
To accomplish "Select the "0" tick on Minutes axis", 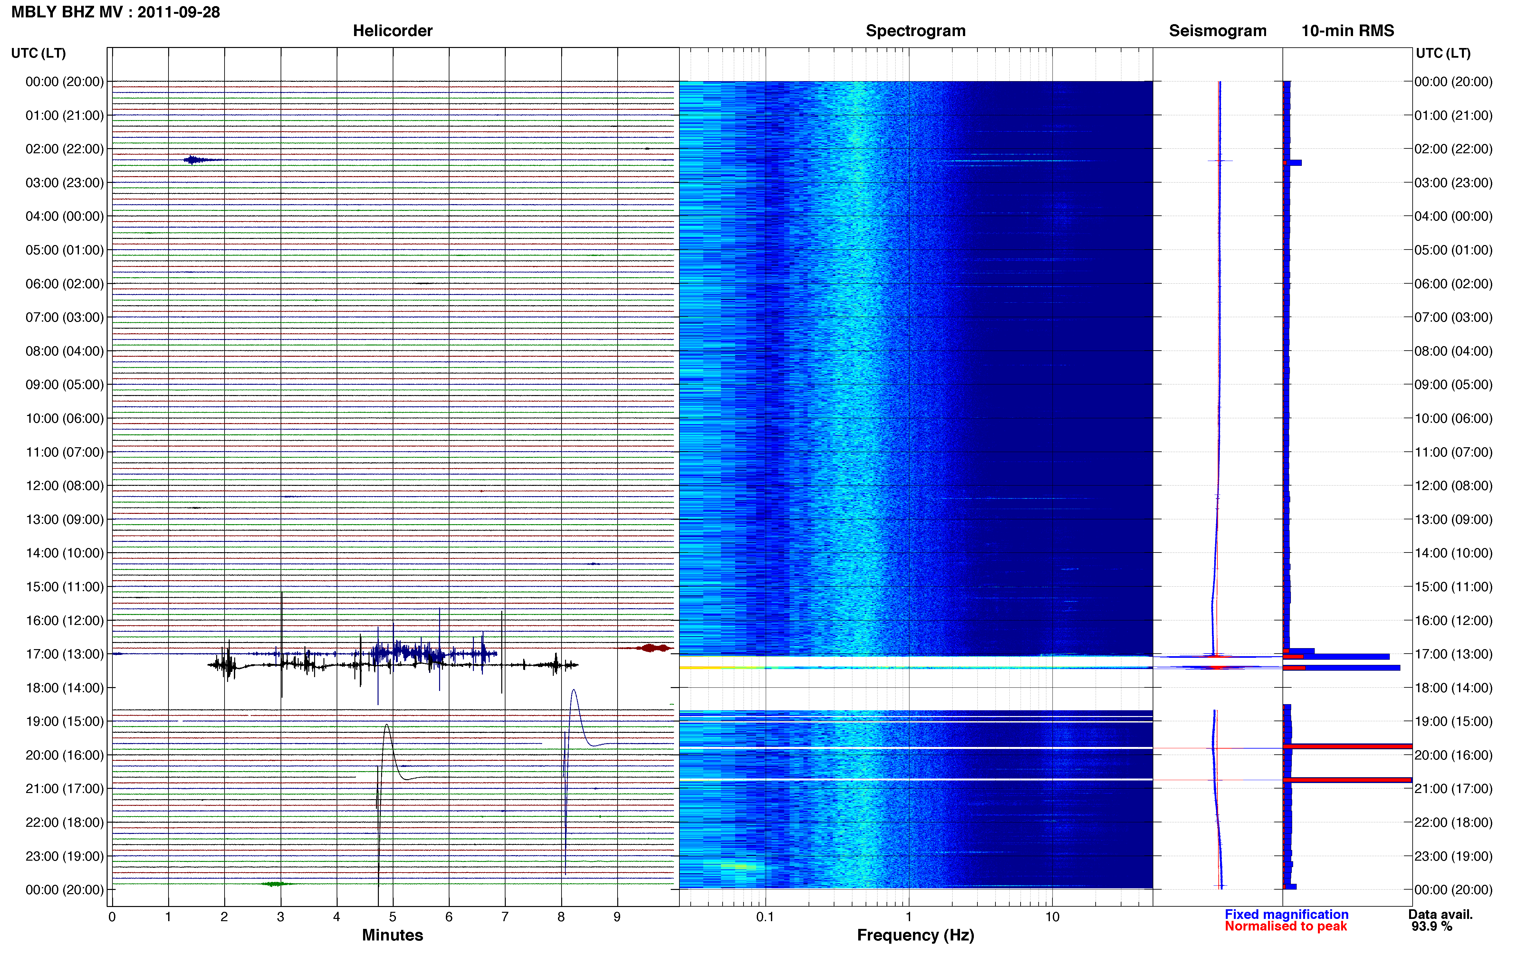I will point(112,917).
